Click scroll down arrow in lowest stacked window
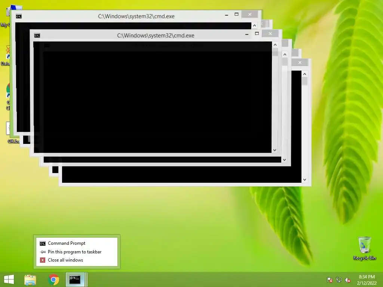383x287 pixels. (304, 180)
